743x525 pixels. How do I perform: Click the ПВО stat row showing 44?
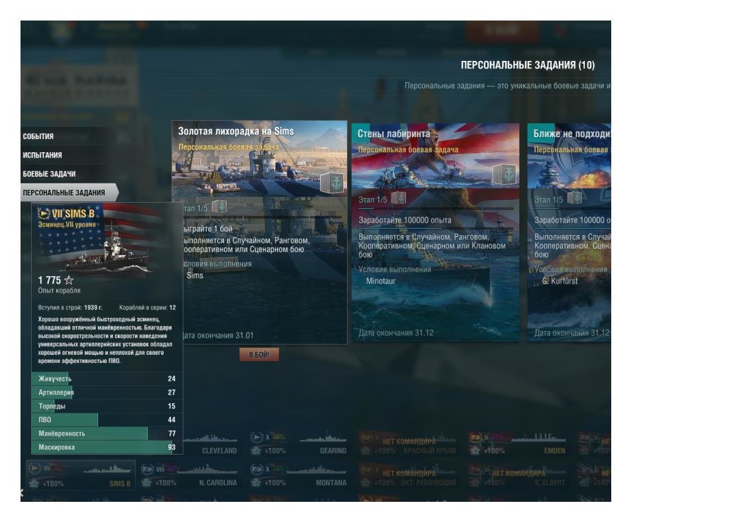107,420
